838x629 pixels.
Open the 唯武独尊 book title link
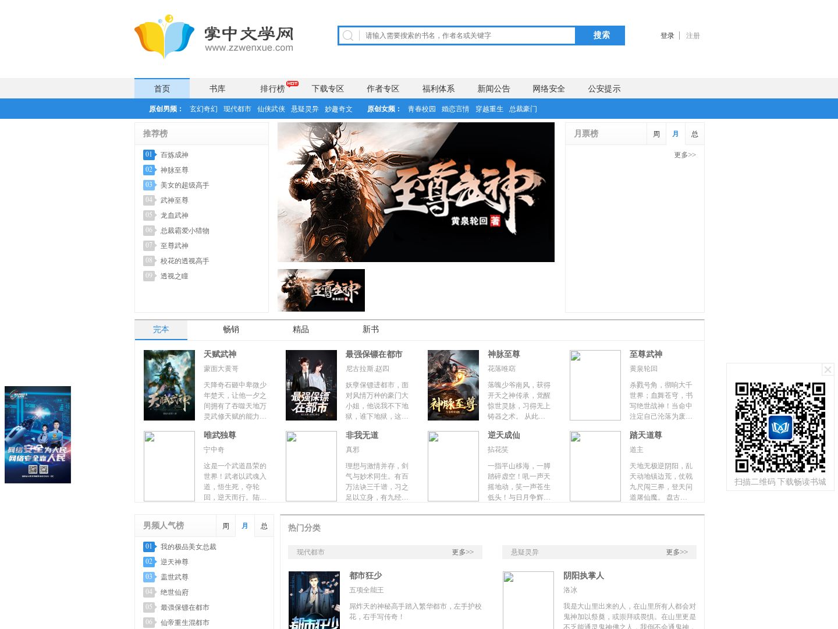tap(220, 435)
